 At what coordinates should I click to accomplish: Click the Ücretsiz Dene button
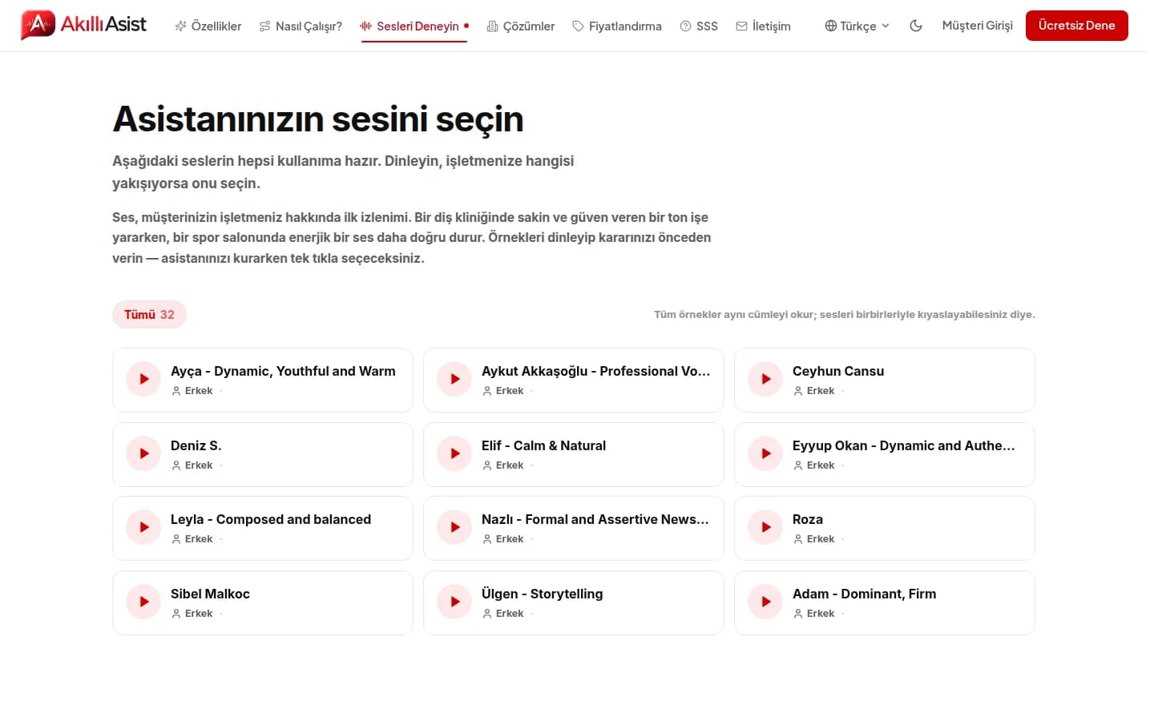tap(1077, 26)
